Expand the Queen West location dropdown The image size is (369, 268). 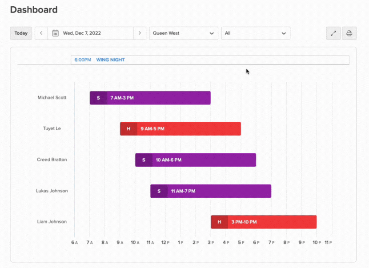[183, 33]
